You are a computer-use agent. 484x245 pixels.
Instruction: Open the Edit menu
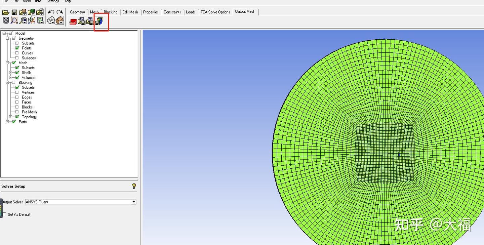[x=15, y=1]
